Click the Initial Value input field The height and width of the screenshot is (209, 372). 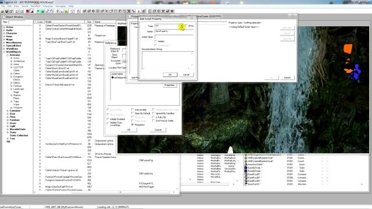(x=174, y=37)
